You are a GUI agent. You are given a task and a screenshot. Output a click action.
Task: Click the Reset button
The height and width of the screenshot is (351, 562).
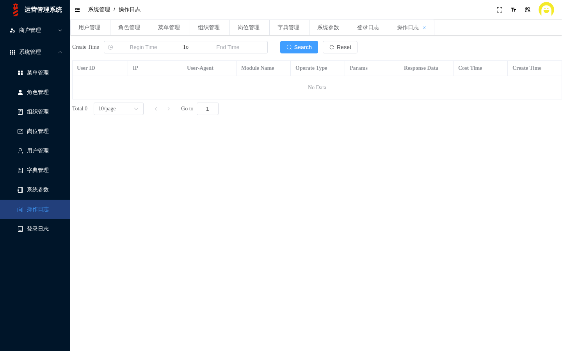[x=340, y=47]
